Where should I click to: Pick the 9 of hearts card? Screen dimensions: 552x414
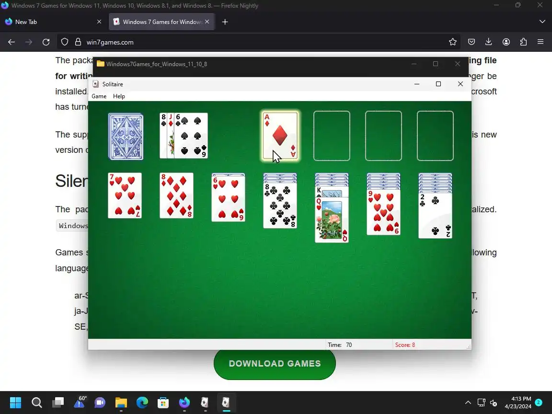pyautogui.click(x=383, y=212)
